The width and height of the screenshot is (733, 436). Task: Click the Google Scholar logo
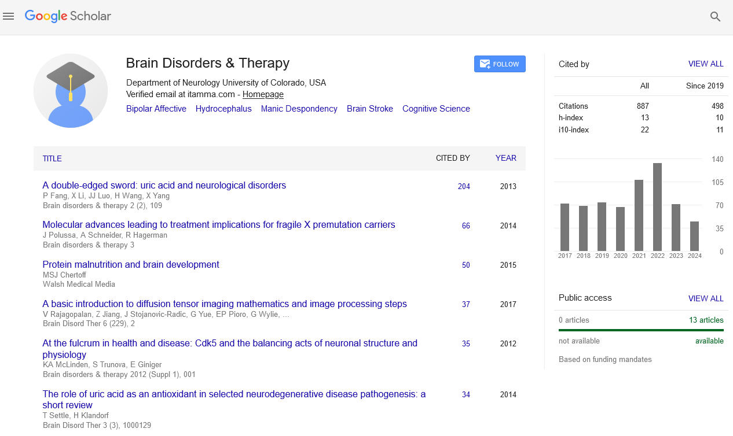(68, 17)
